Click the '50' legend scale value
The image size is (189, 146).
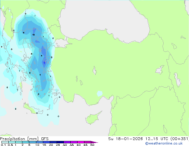[x=92, y=145]
